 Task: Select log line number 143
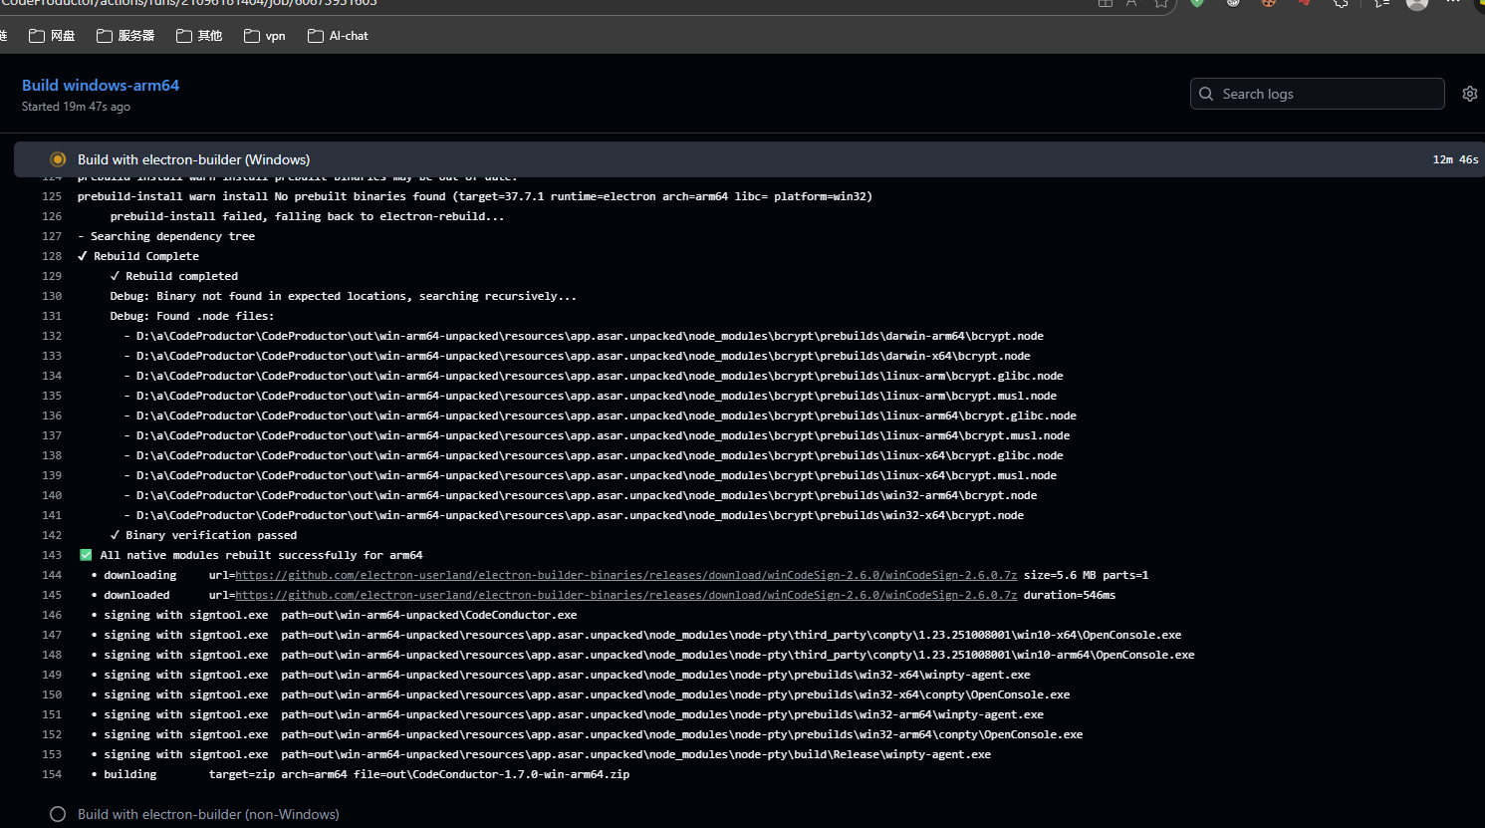point(52,555)
